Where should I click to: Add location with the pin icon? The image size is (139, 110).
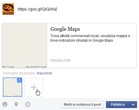coord(16,104)
